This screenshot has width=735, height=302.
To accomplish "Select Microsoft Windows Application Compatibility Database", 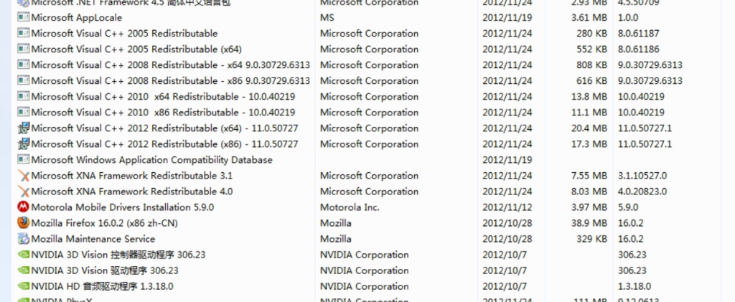I will click(151, 160).
